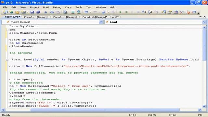Screen dimensions: 208x117
Task: Click the Navigate Forward icon
Action: tap(113, 12)
